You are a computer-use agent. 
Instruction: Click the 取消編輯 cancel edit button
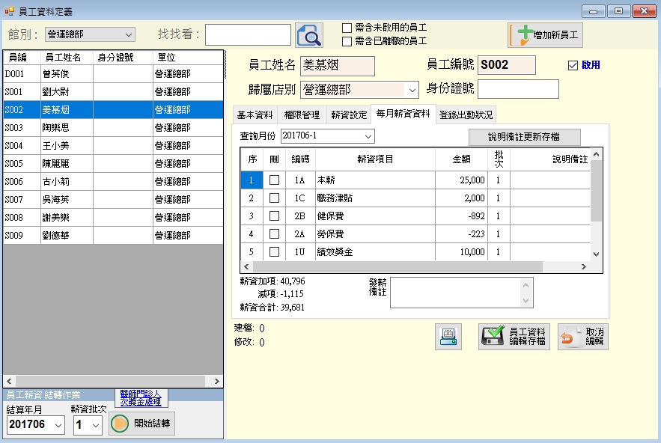click(x=582, y=337)
